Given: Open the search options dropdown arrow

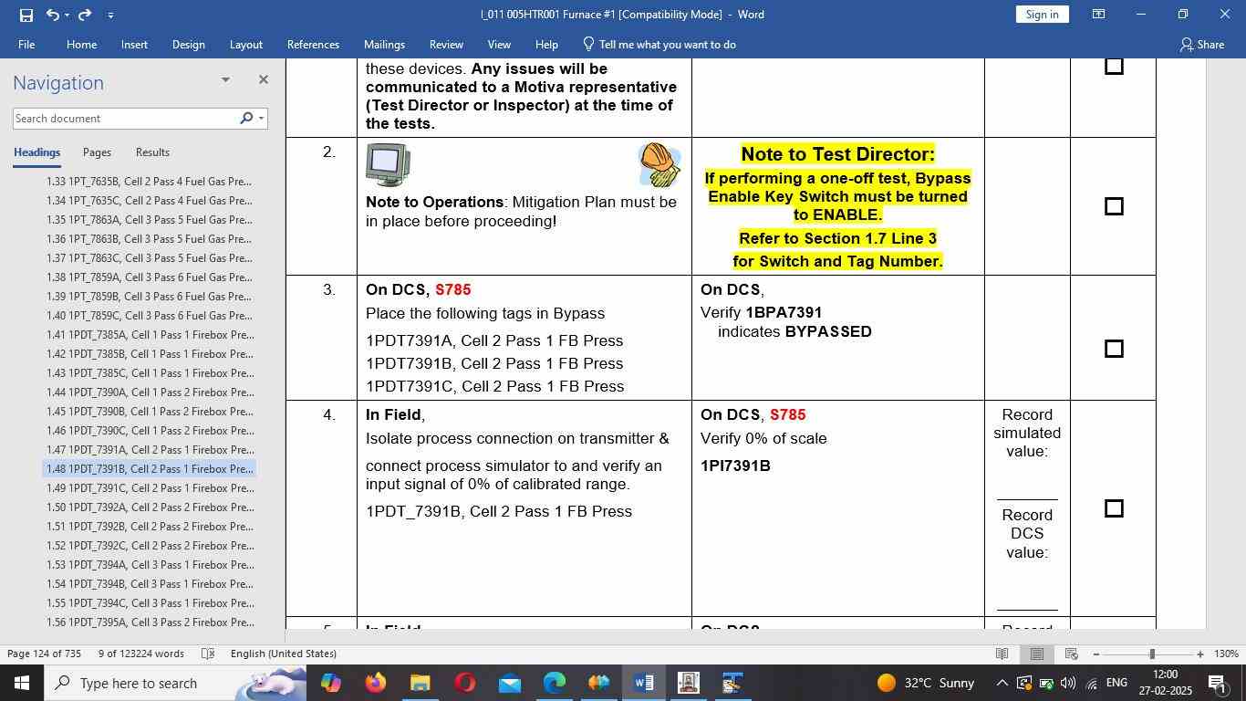Looking at the screenshot, I should [x=261, y=119].
